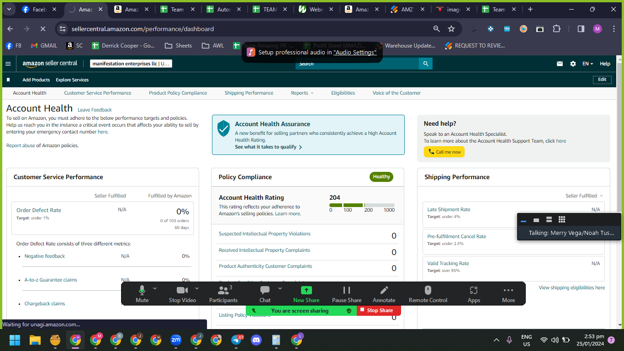
Task: Open Telegram from the taskbar
Action: [237, 340]
